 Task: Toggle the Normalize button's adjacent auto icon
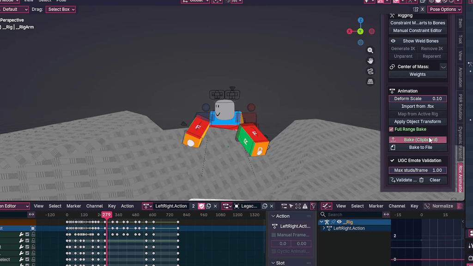pos(460,206)
